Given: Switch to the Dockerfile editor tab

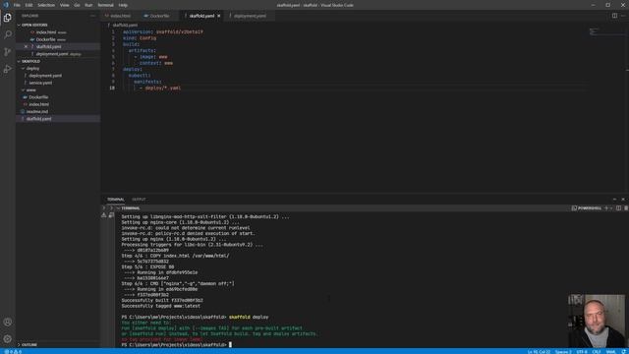Looking at the screenshot, I should (x=159, y=16).
